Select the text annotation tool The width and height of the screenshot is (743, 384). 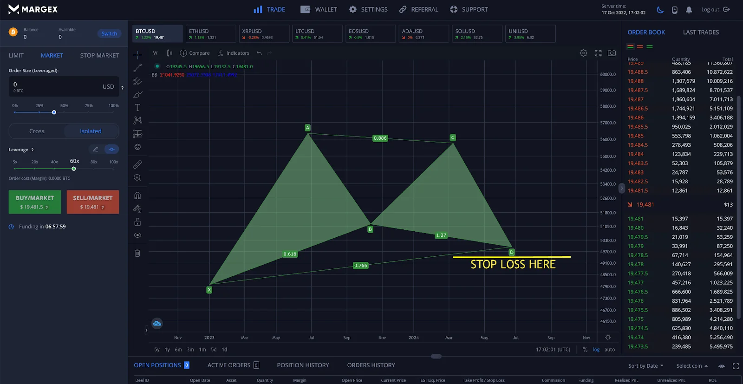137,107
